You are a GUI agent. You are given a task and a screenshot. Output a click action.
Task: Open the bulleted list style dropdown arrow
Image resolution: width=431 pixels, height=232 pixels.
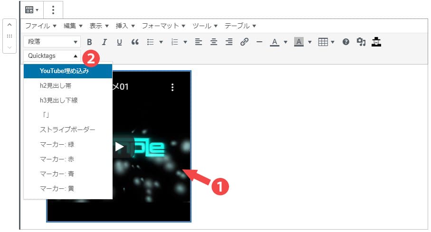[161, 42]
